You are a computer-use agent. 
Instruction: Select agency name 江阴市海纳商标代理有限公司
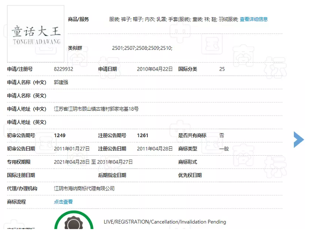pyautogui.click(x=84, y=189)
